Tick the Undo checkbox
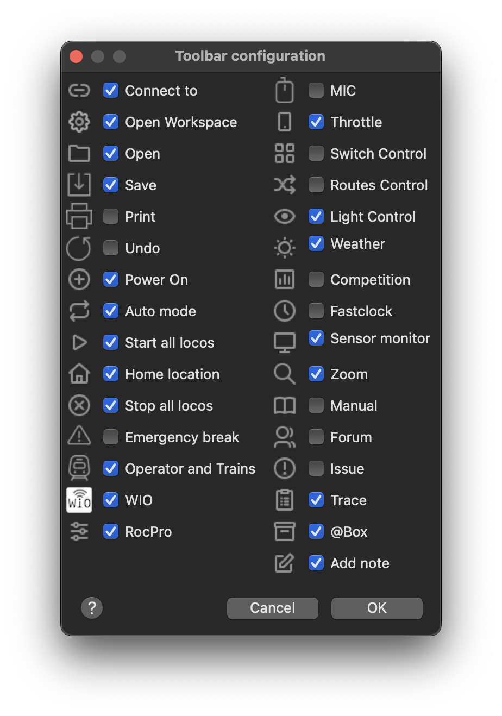The height and width of the screenshot is (716, 502). [x=111, y=248]
